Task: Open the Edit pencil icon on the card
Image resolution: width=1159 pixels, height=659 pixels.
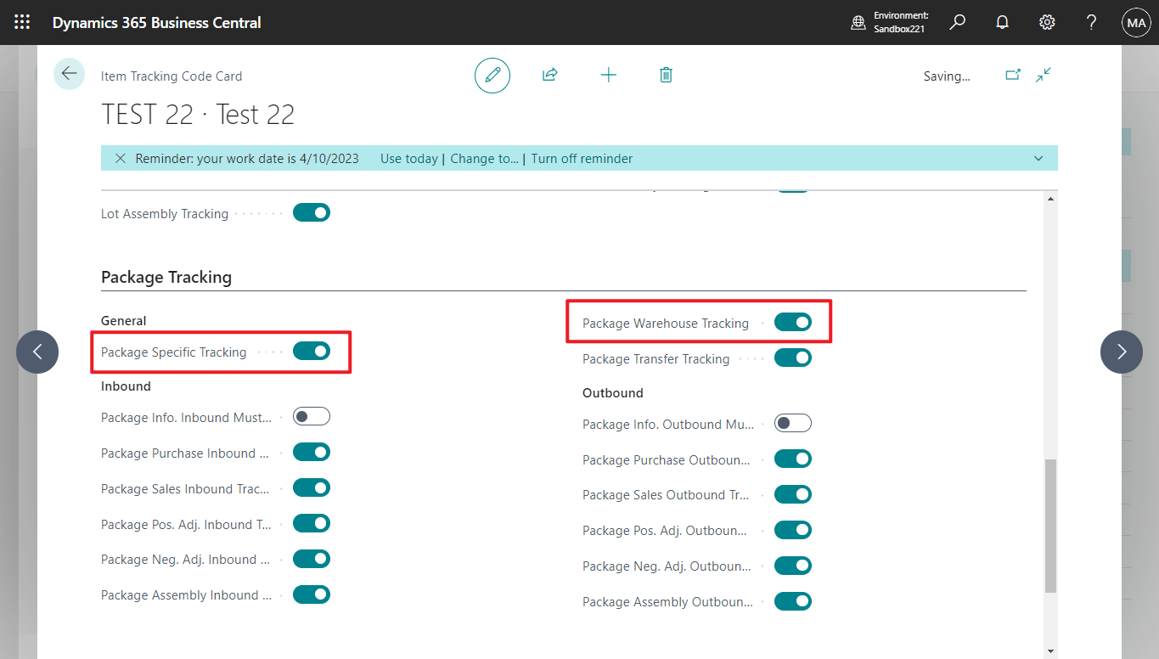Action: [492, 75]
